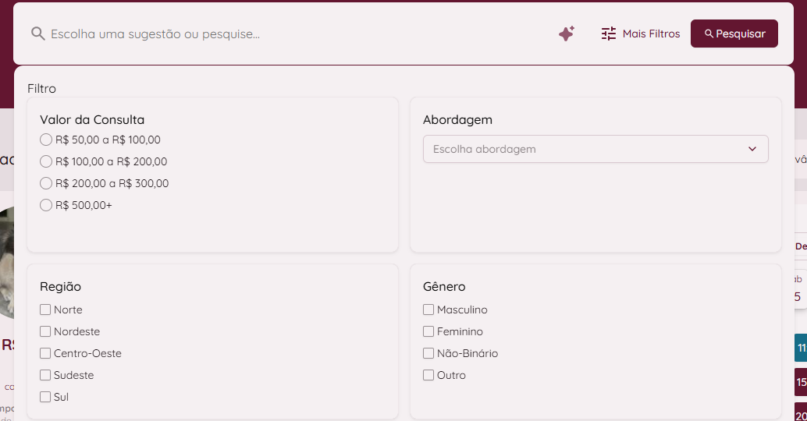Open the Escolha abordagem dropdown
This screenshot has width=807, height=421.
(x=595, y=149)
